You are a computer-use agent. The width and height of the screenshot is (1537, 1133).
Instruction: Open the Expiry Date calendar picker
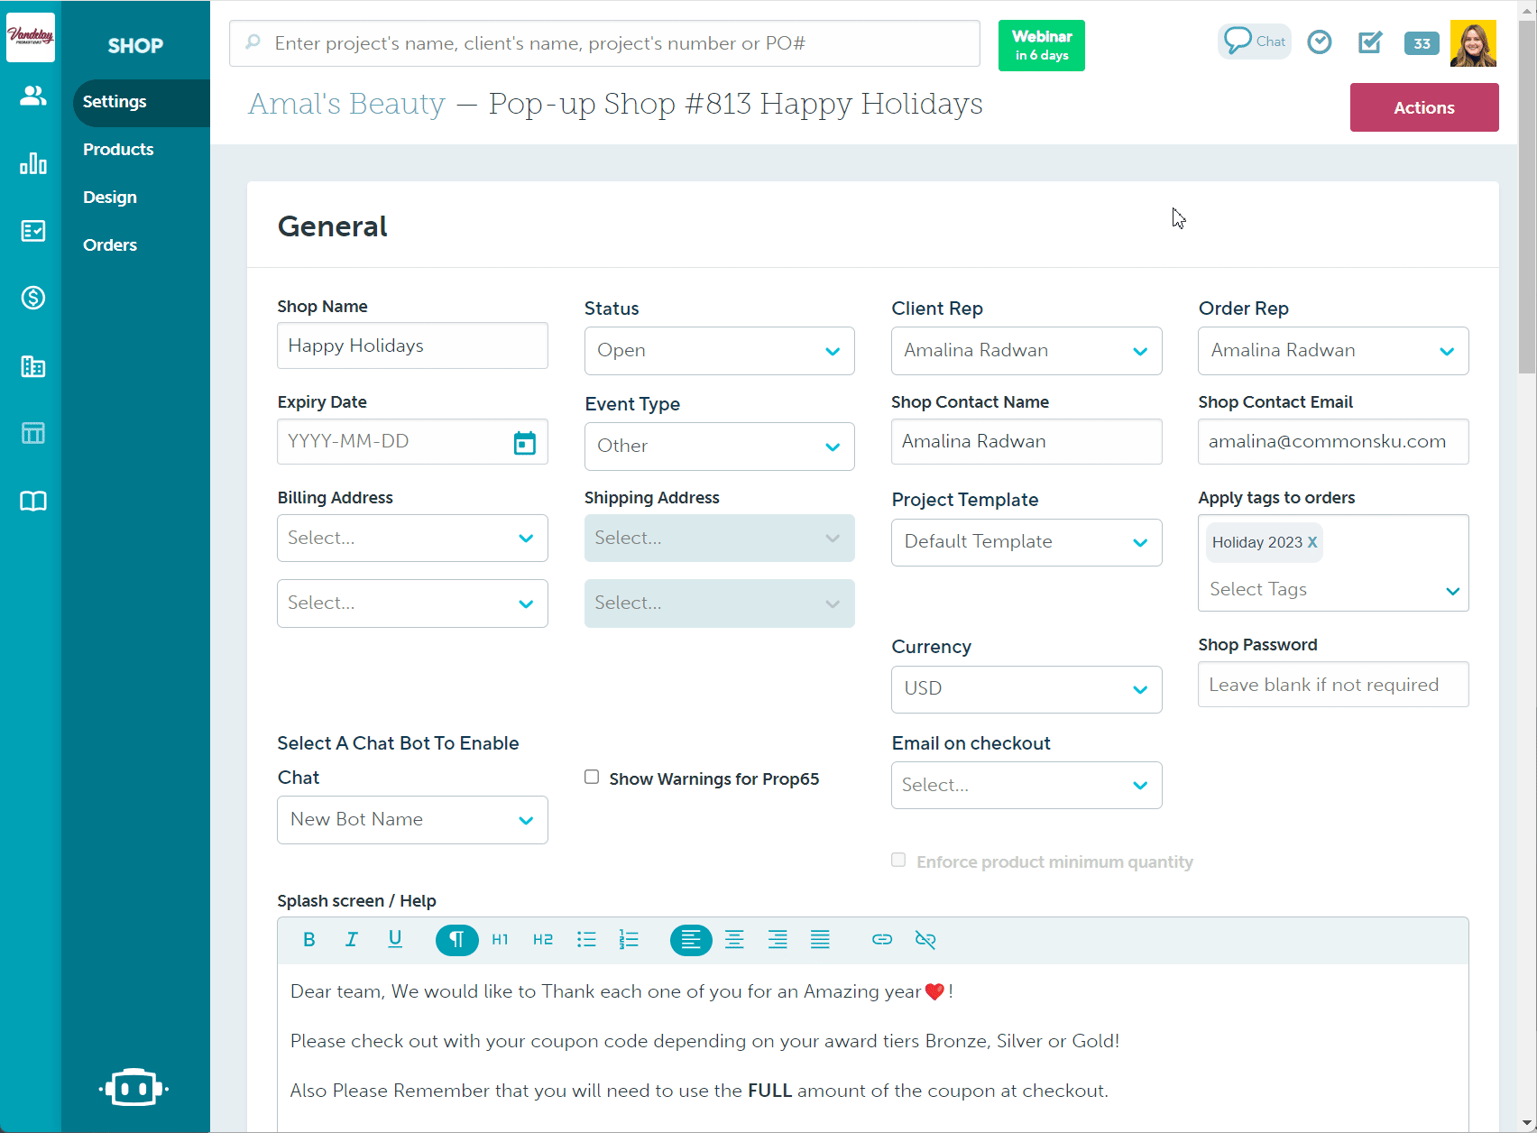pyautogui.click(x=524, y=443)
